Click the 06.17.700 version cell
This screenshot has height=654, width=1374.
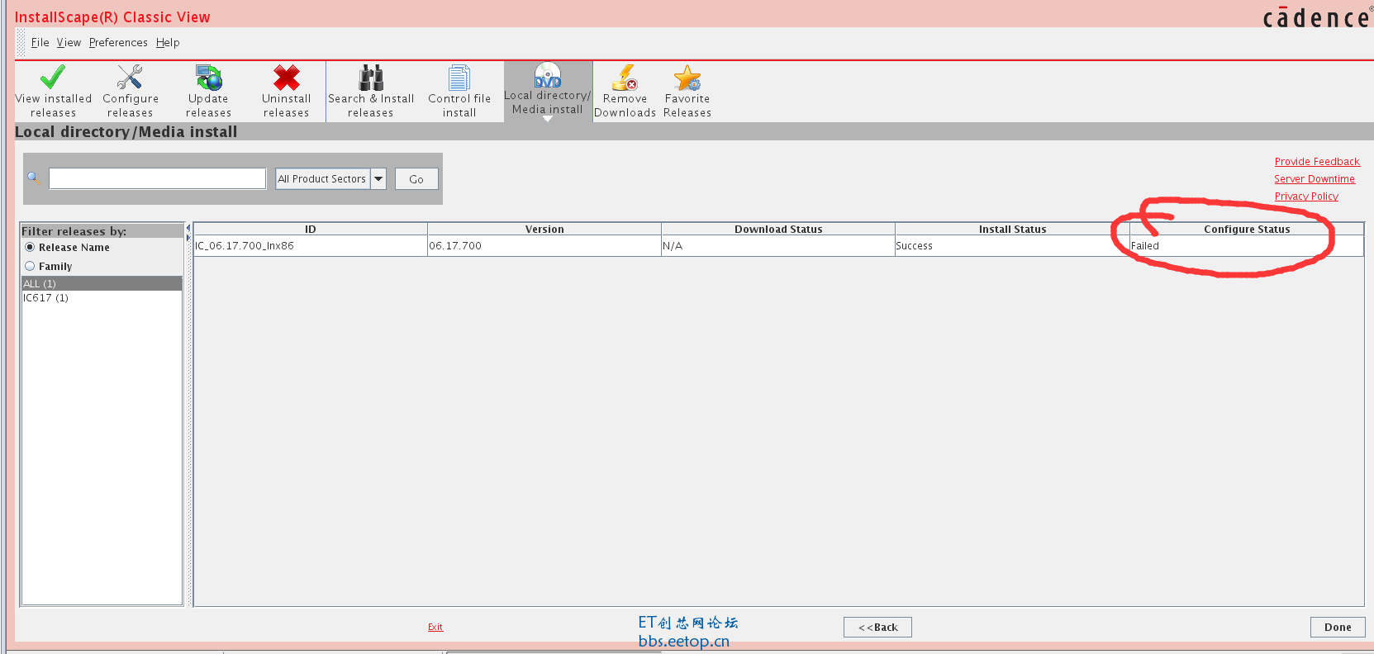point(544,246)
